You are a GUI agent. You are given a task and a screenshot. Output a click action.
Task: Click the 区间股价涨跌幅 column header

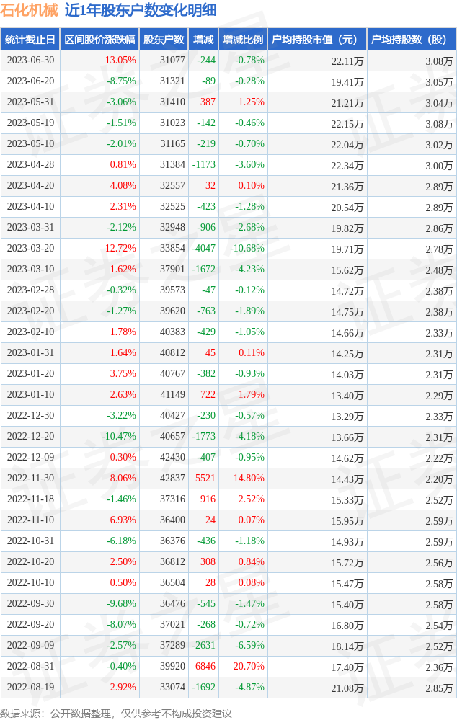point(99,40)
